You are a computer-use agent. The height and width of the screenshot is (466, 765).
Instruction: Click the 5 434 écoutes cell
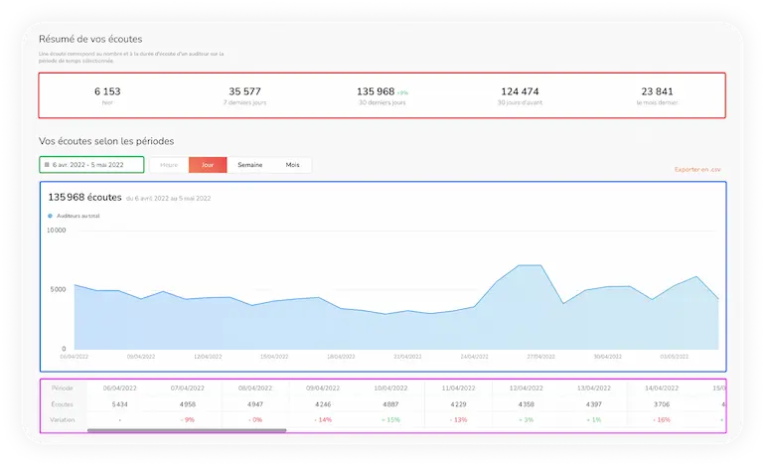pos(120,404)
